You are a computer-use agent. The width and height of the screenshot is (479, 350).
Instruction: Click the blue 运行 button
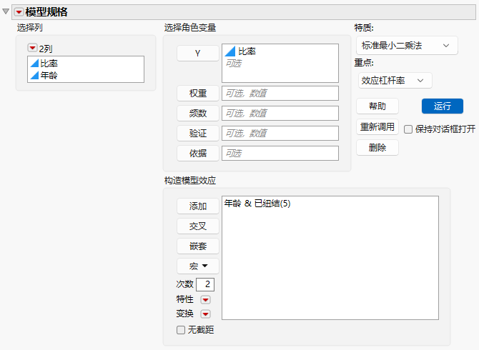[443, 106]
